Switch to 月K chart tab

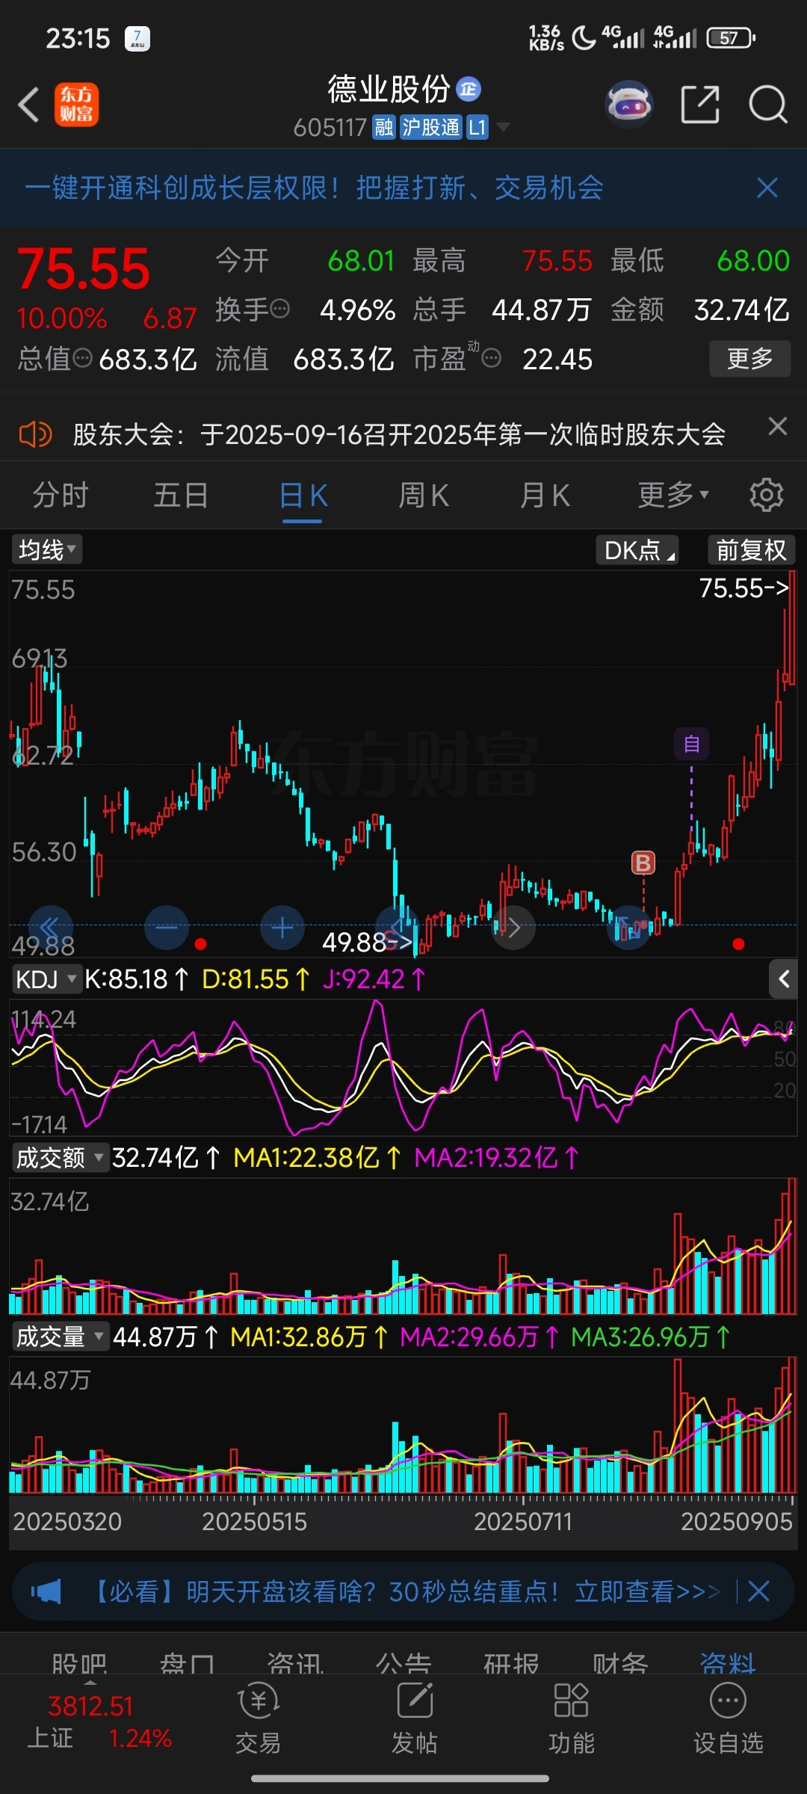[545, 495]
